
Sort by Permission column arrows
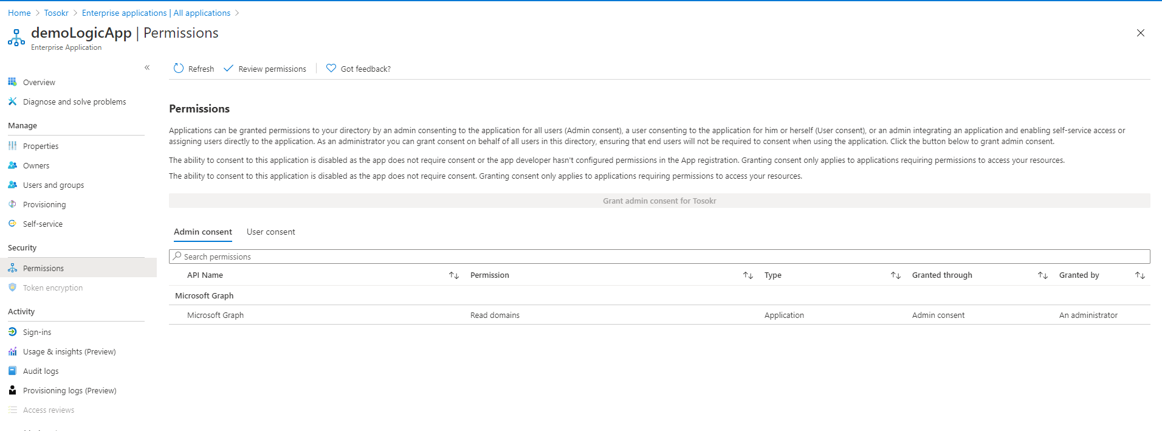pyautogui.click(x=748, y=275)
